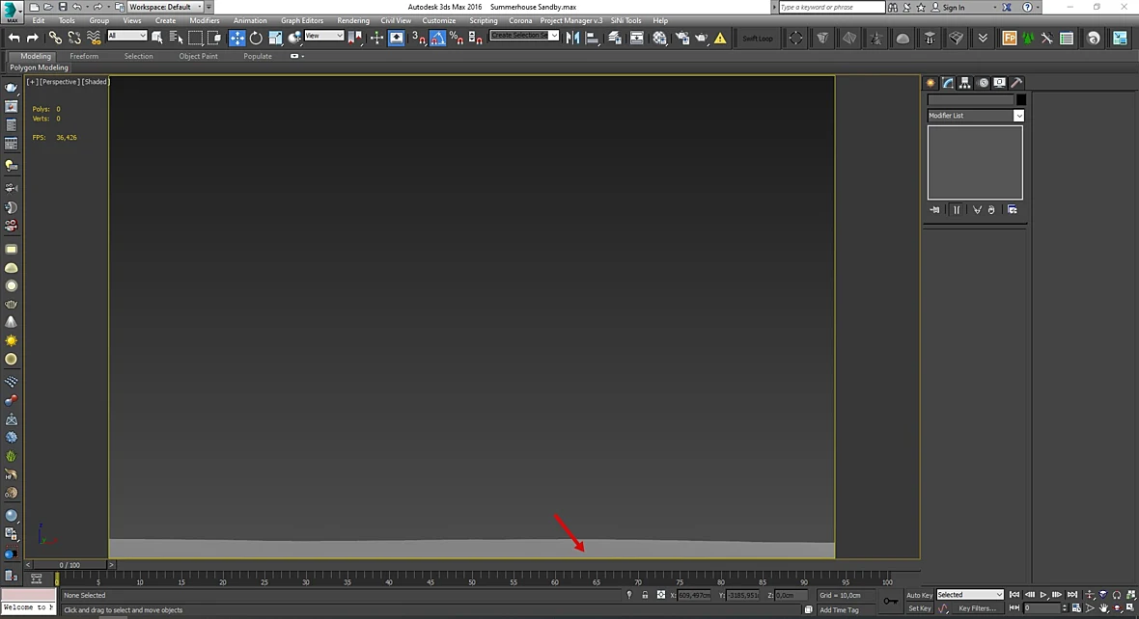Open the Quick Access toolbar customize arrow
The width and height of the screenshot is (1139, 619).
pyautogui.click(x=208, y=8)
